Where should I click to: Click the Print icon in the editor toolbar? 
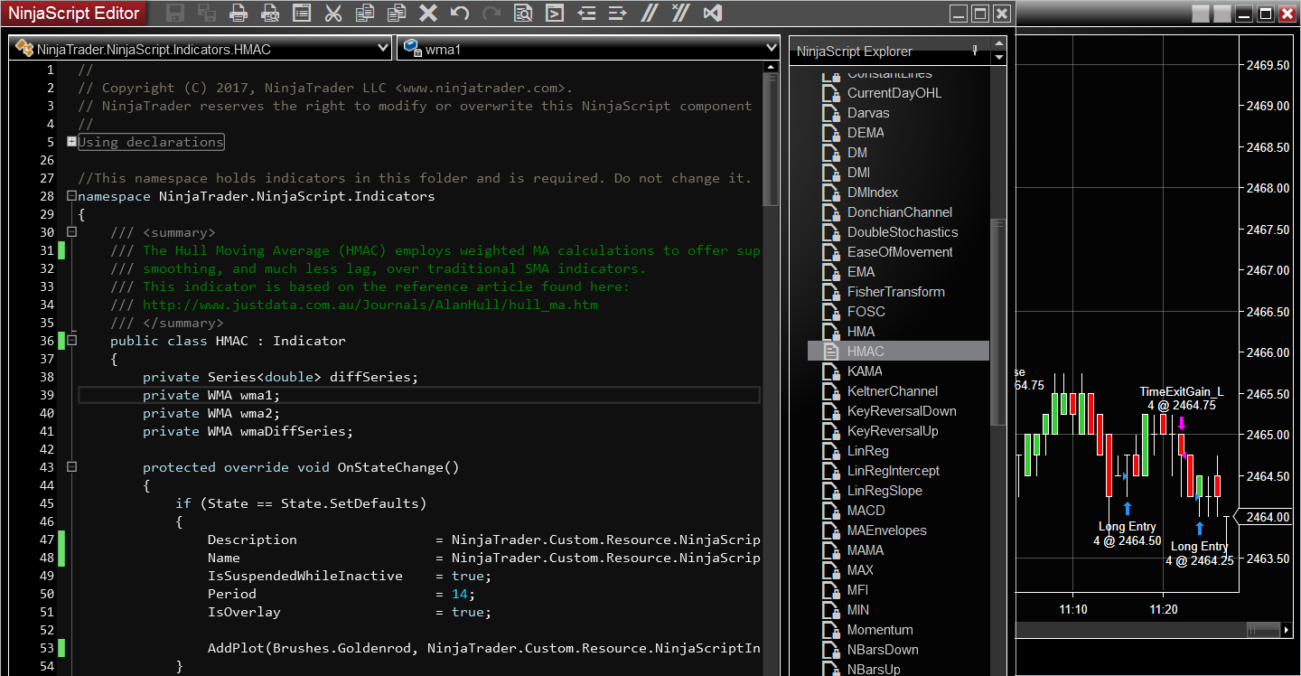(x=238, y=14)
